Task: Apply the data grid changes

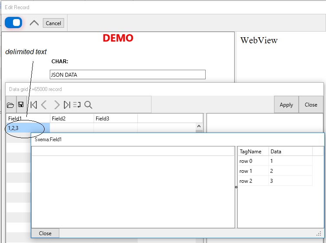Action: [x=286, y=105]
